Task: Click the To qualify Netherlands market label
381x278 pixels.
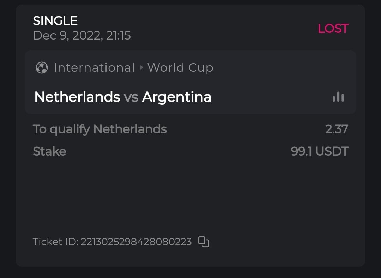Action: 99,129
